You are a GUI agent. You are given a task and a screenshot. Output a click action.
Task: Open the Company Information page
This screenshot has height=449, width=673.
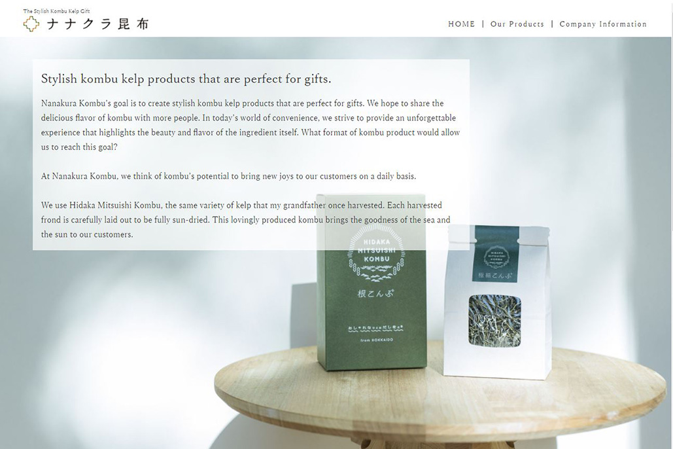[x=603, y=24]
